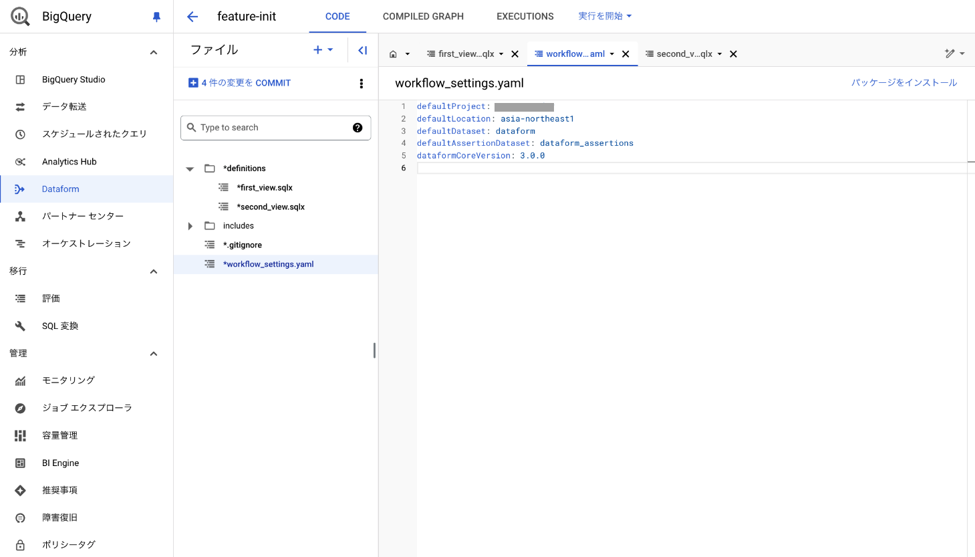Screen dimensions: 975x557
Task: Click the 容量管理 icon
Action: tap(20, 436)
